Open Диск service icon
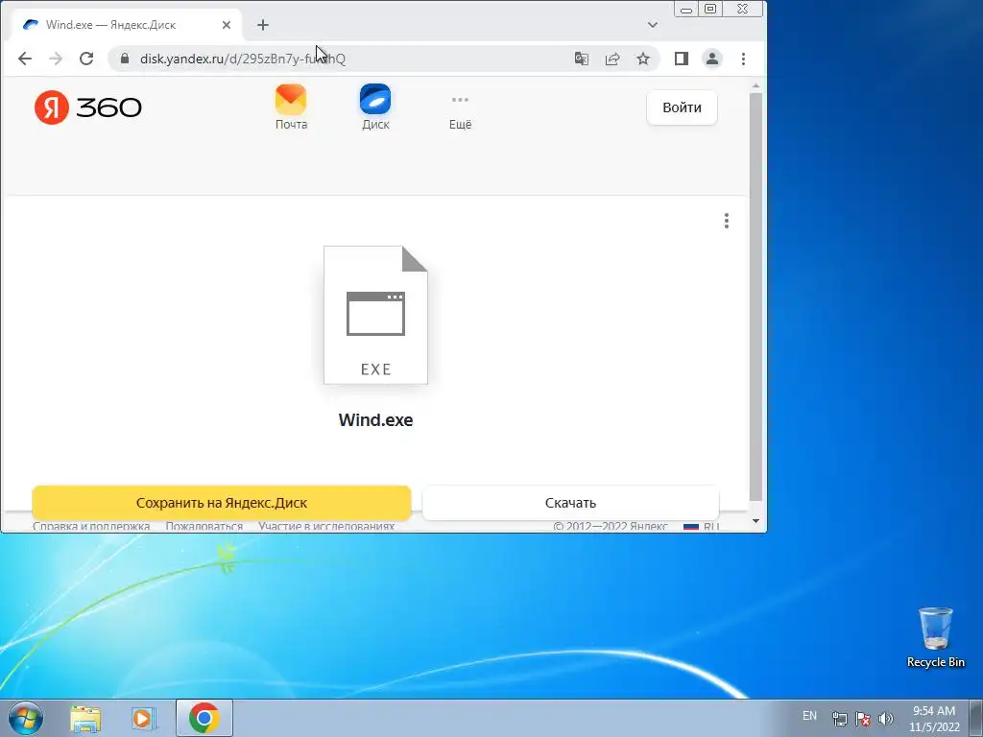This screenshot has height=737, width=983. click(375, 107)
